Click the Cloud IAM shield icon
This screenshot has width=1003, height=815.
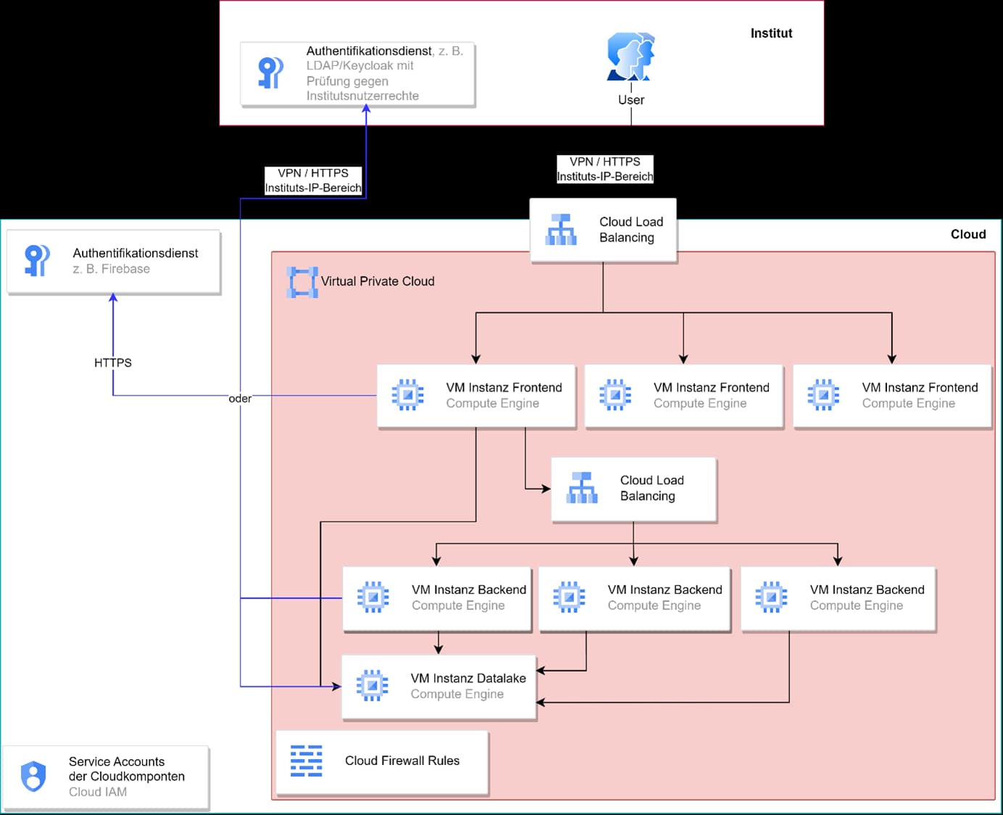(x=33, y=777)
